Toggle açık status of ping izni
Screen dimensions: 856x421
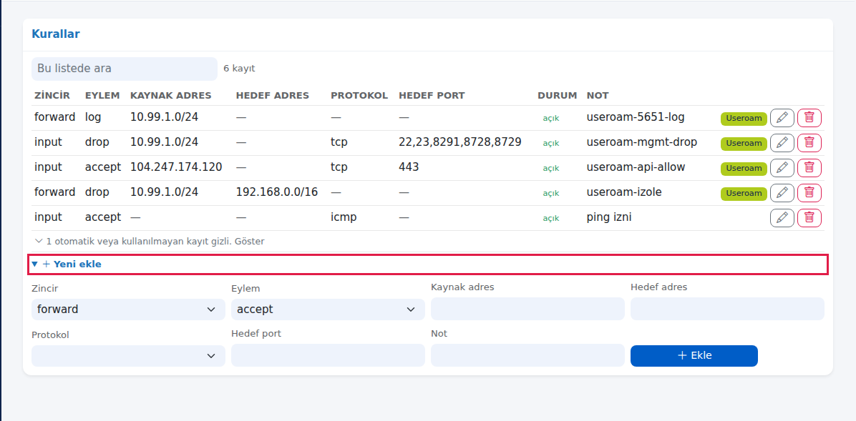coord(551,219)
